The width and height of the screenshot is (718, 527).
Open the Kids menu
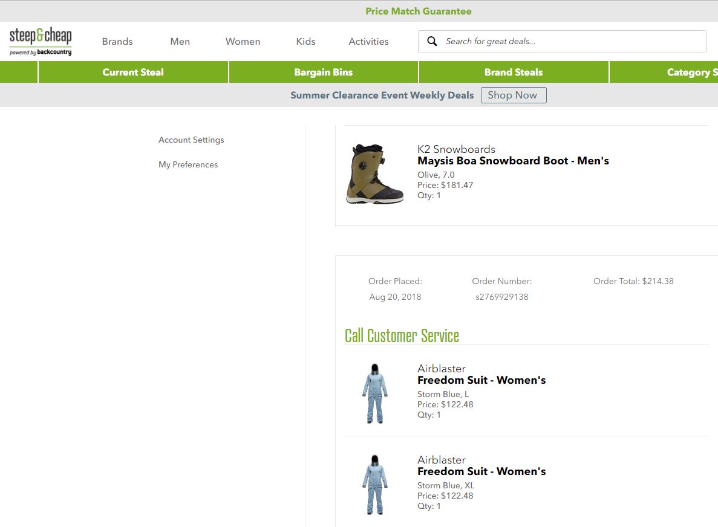click(305, 42)
